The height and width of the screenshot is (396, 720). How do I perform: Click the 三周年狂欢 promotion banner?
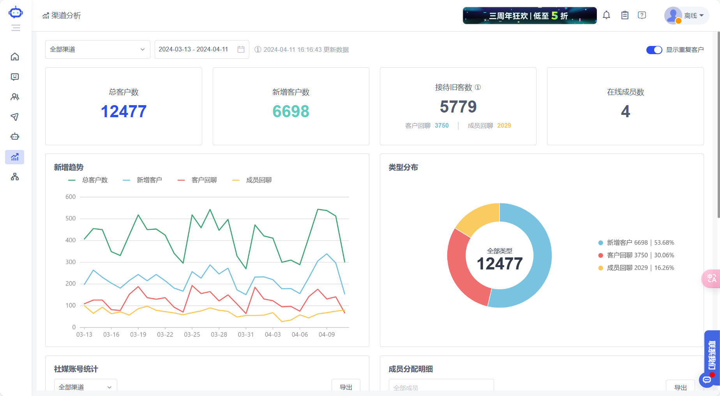(529, 16)
